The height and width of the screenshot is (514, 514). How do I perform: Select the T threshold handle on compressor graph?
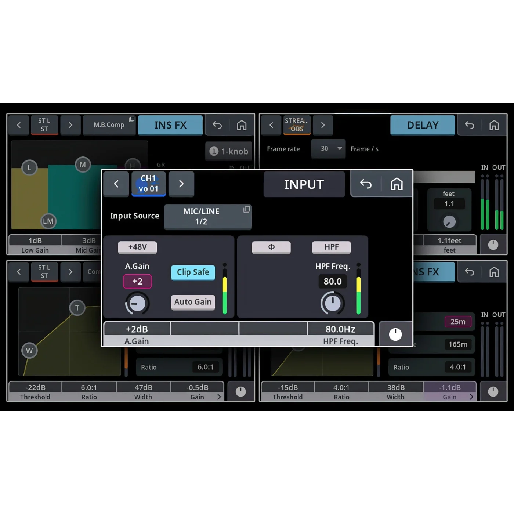click(77, 308)
